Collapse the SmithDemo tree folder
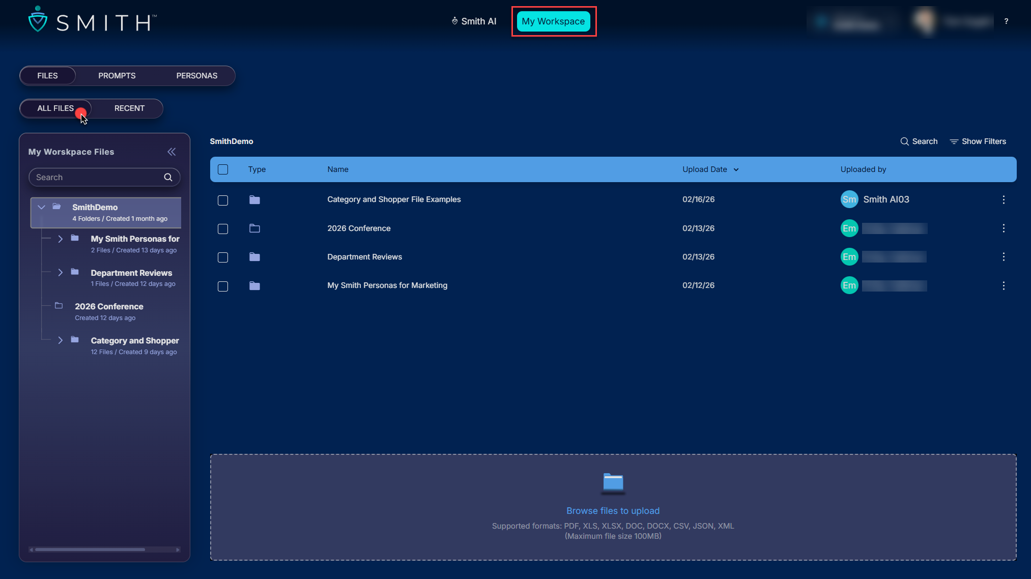Image resolution: width=1031 pixels, height=579 pixels. pyautogui.click(x=42, y=207)
